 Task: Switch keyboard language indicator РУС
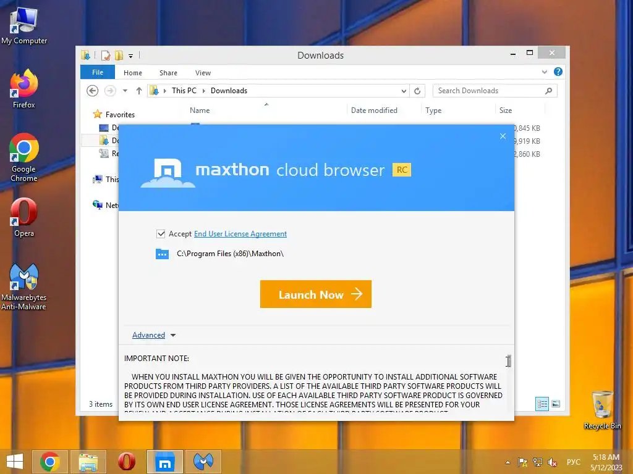click(x=573, y=462)
